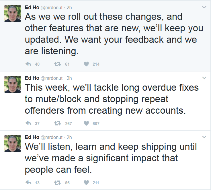Image resolution: width=211 pixels, height=190 pixels.
Task: Retweet the 'we are listening' tweet
Action: point(57,64)
